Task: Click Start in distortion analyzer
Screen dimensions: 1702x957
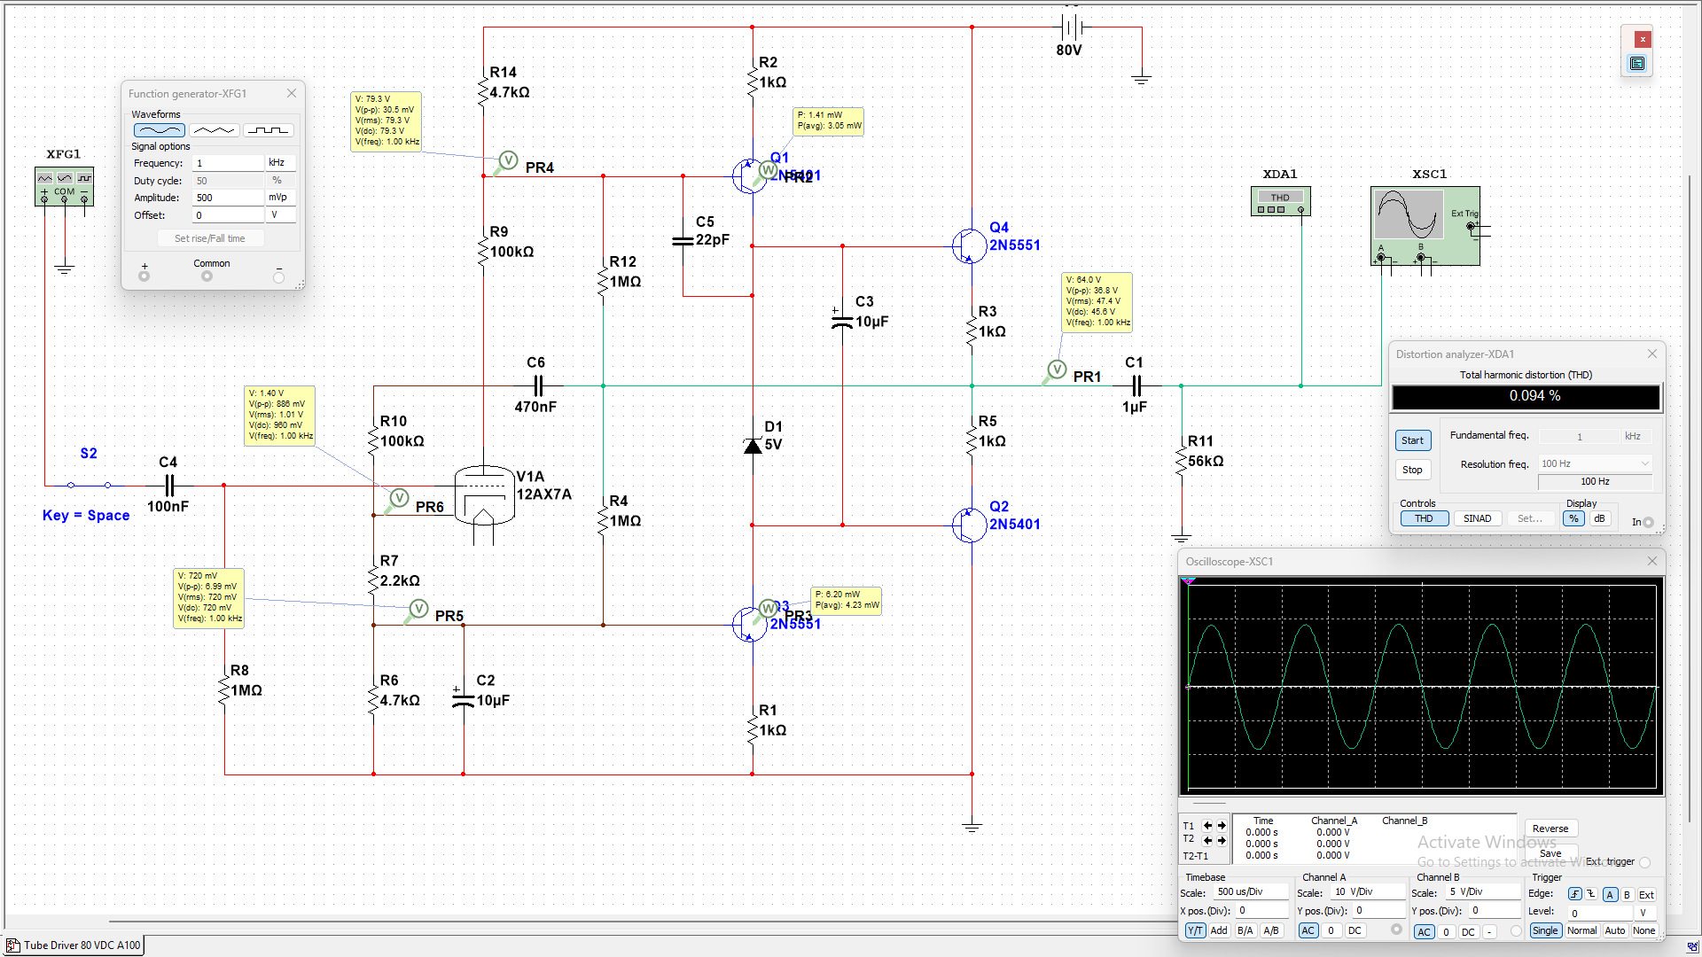Action: click(x=1412, y=440)
